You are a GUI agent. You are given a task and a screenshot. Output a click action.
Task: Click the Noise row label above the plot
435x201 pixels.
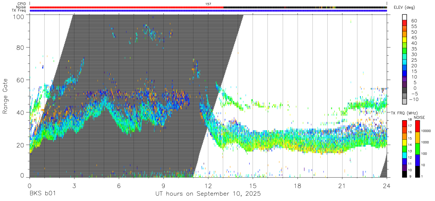[21, 7]
